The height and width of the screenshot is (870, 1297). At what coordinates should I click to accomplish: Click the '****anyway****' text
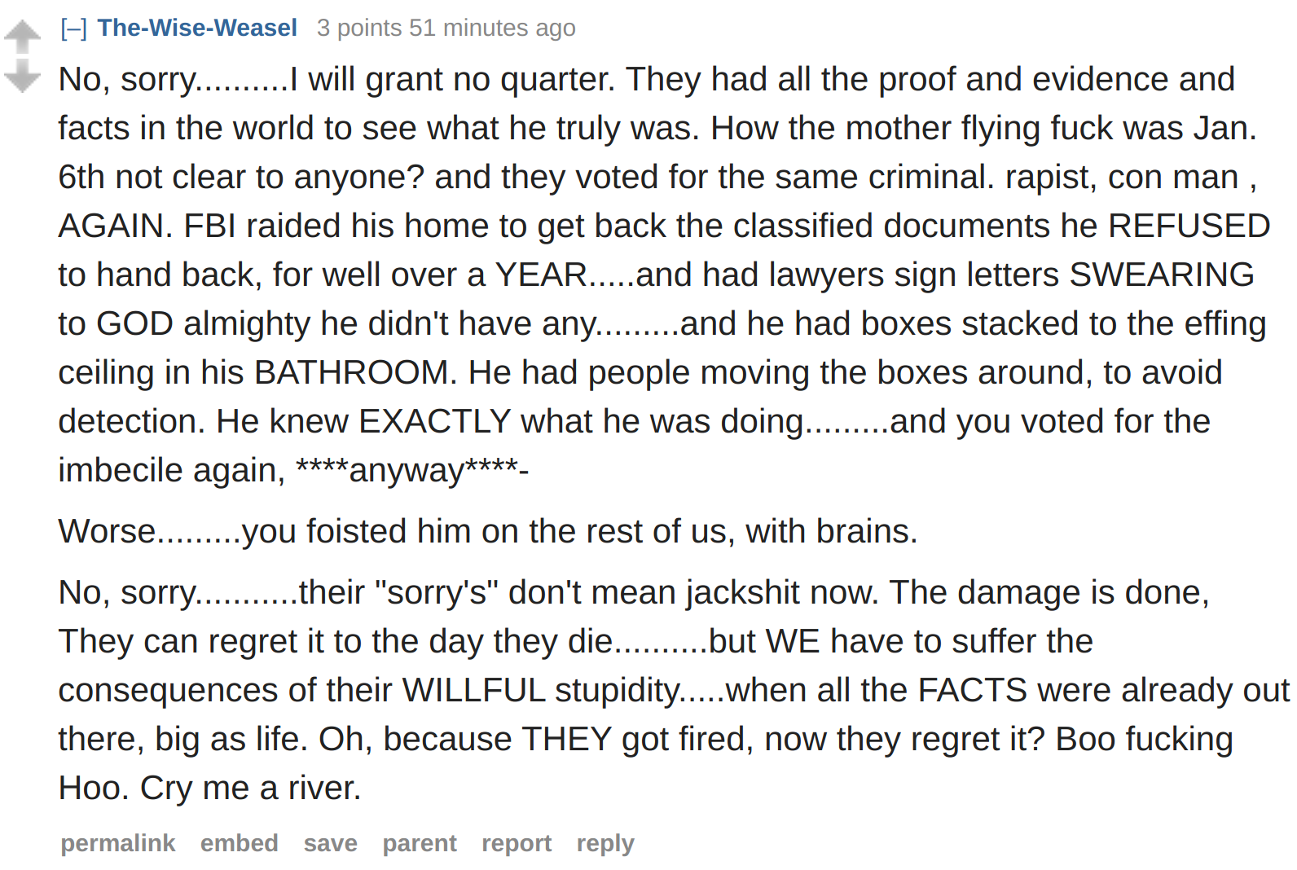[x=407, y=469]
